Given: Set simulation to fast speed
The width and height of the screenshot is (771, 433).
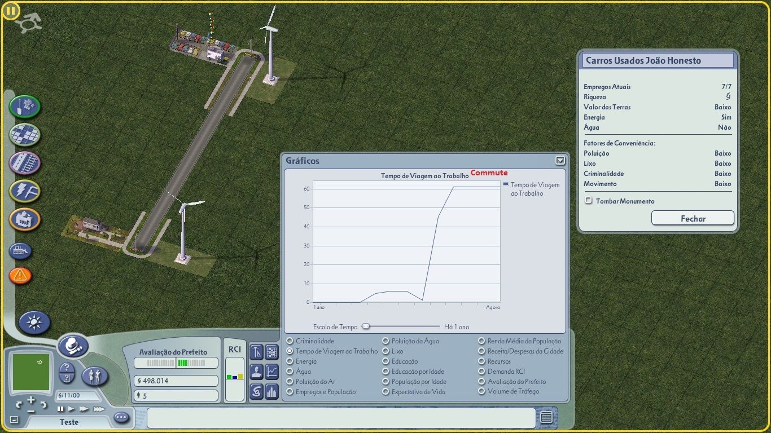Looking at the screenshot, I should pyautogui.click(x=84, y=409).
